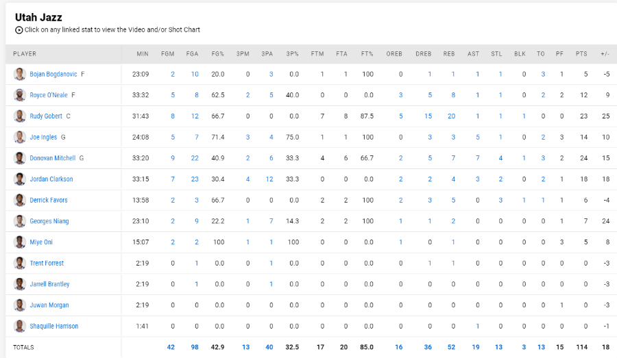Click Miye Oni's player headshot

tap(20, 242)
